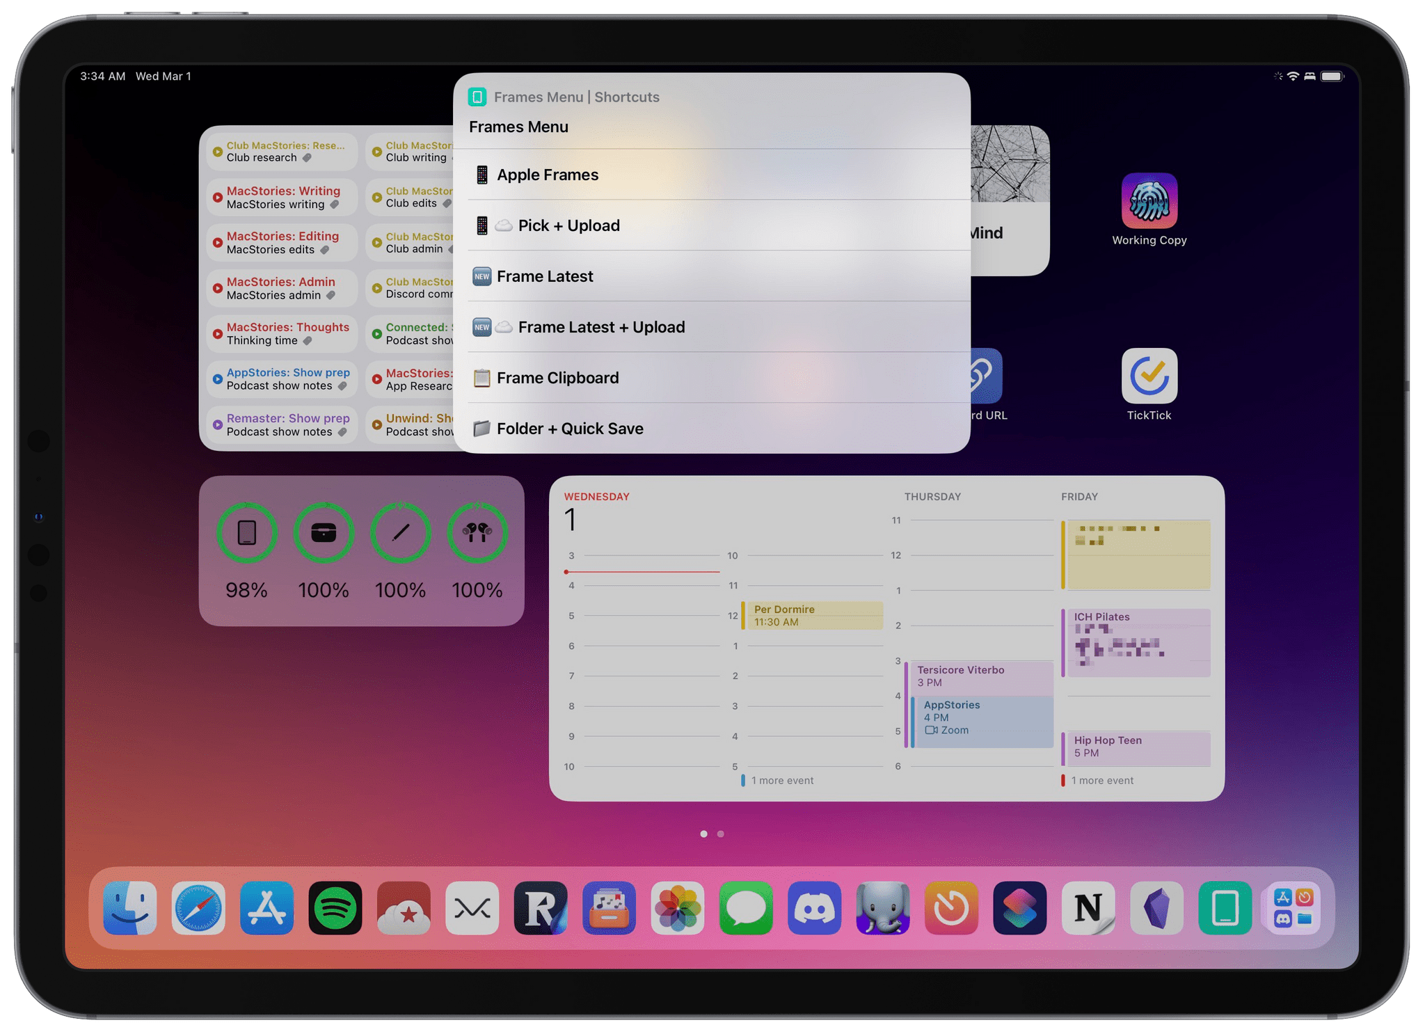
Task: Select Folder + Quick Save option
Action: (714, 428)
